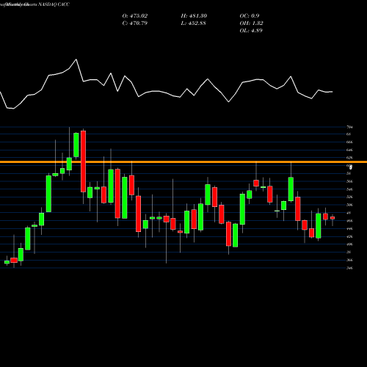Select the OC: 0.9 readout
Viewport: 367px width, 367px height.
coord(250,16)
